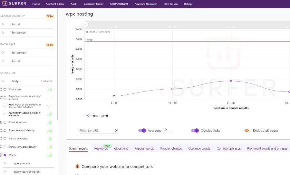The image size is (290, 175).
Task: Open the Common words tab
Action: [x=199, y=148]
